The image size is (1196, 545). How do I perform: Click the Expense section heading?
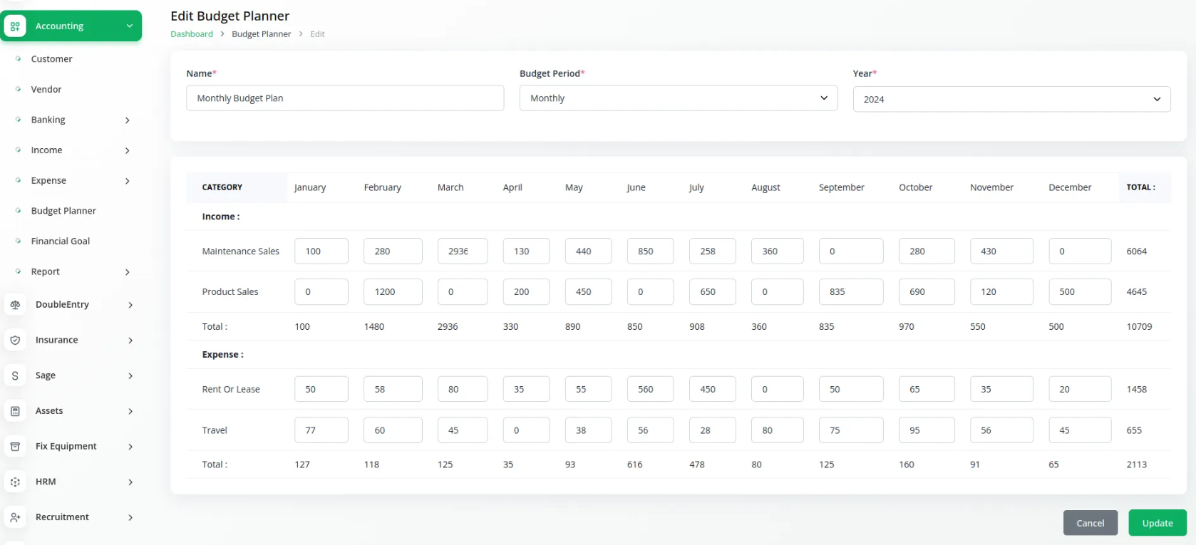pyautogui.click(x=223, y=355)
